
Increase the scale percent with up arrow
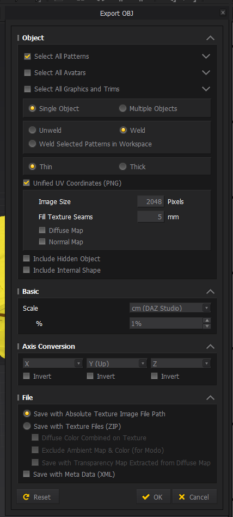point(207,321)
